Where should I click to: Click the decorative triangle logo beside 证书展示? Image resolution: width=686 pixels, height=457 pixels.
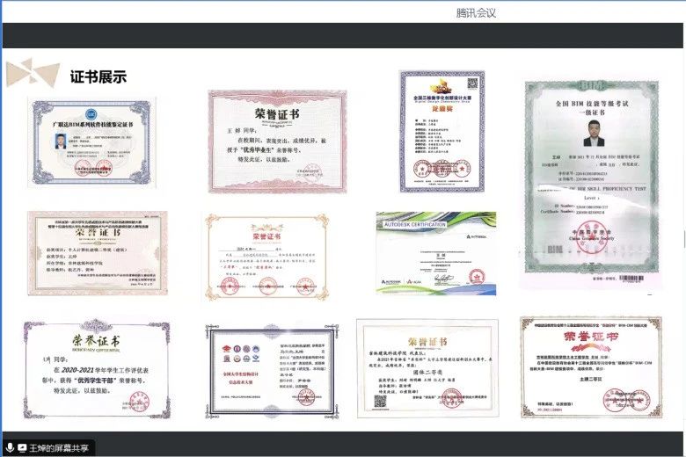point(33,74)
